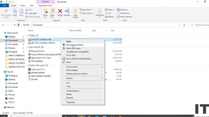209x117 pixels.
Task: Click Paste shortcut in ribbon
Action: tap(33, 17)
